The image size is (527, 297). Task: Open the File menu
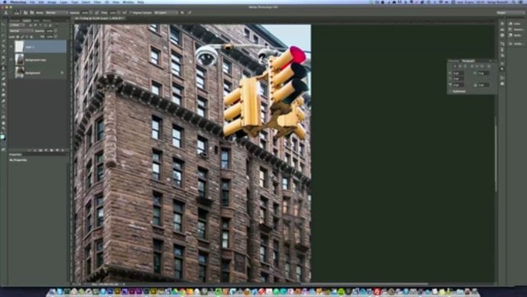32,2
